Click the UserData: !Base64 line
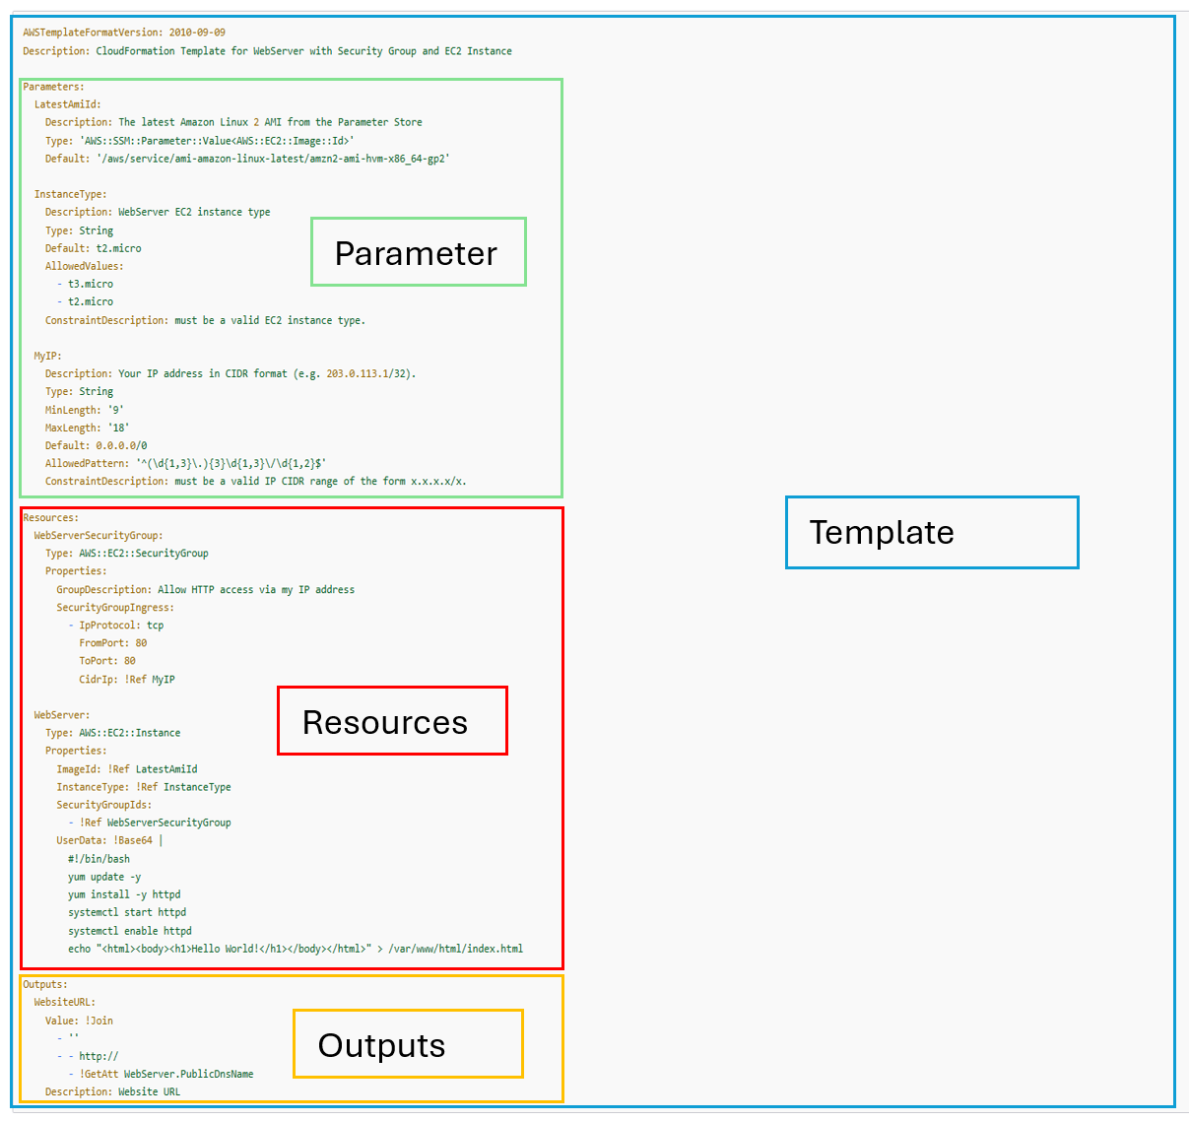This screenshot has width=1189, height=1121. tap(109, 840)
